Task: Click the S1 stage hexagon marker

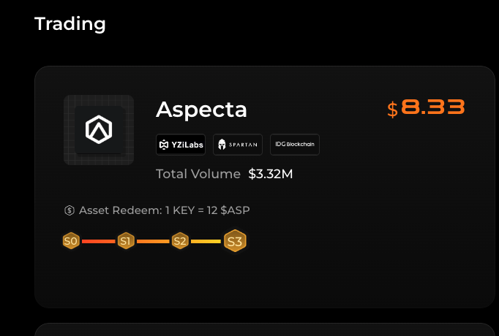Action: (126, 241)
